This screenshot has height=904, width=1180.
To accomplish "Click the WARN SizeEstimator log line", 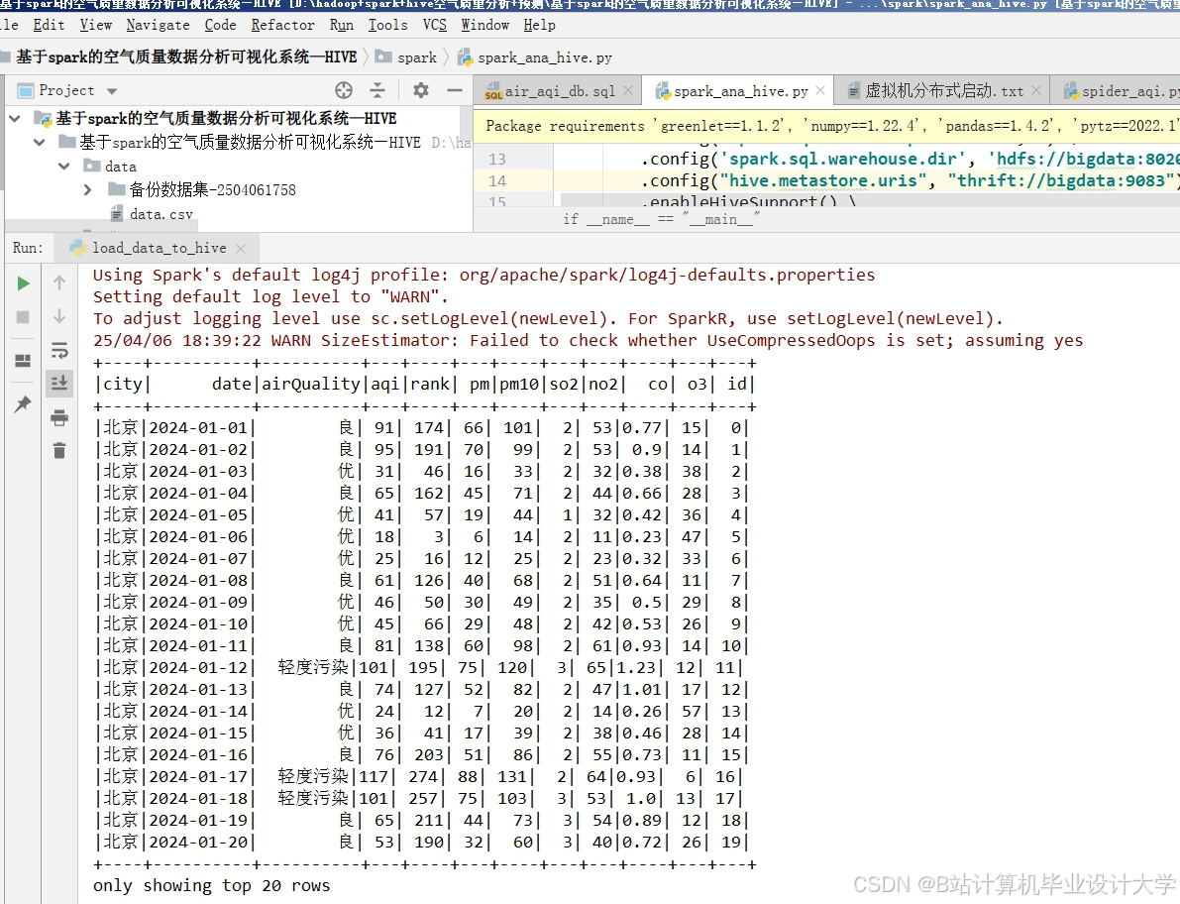I will (x=588, y=340).
